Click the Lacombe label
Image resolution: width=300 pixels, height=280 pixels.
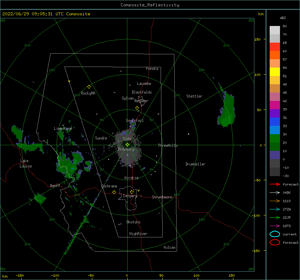144,84
